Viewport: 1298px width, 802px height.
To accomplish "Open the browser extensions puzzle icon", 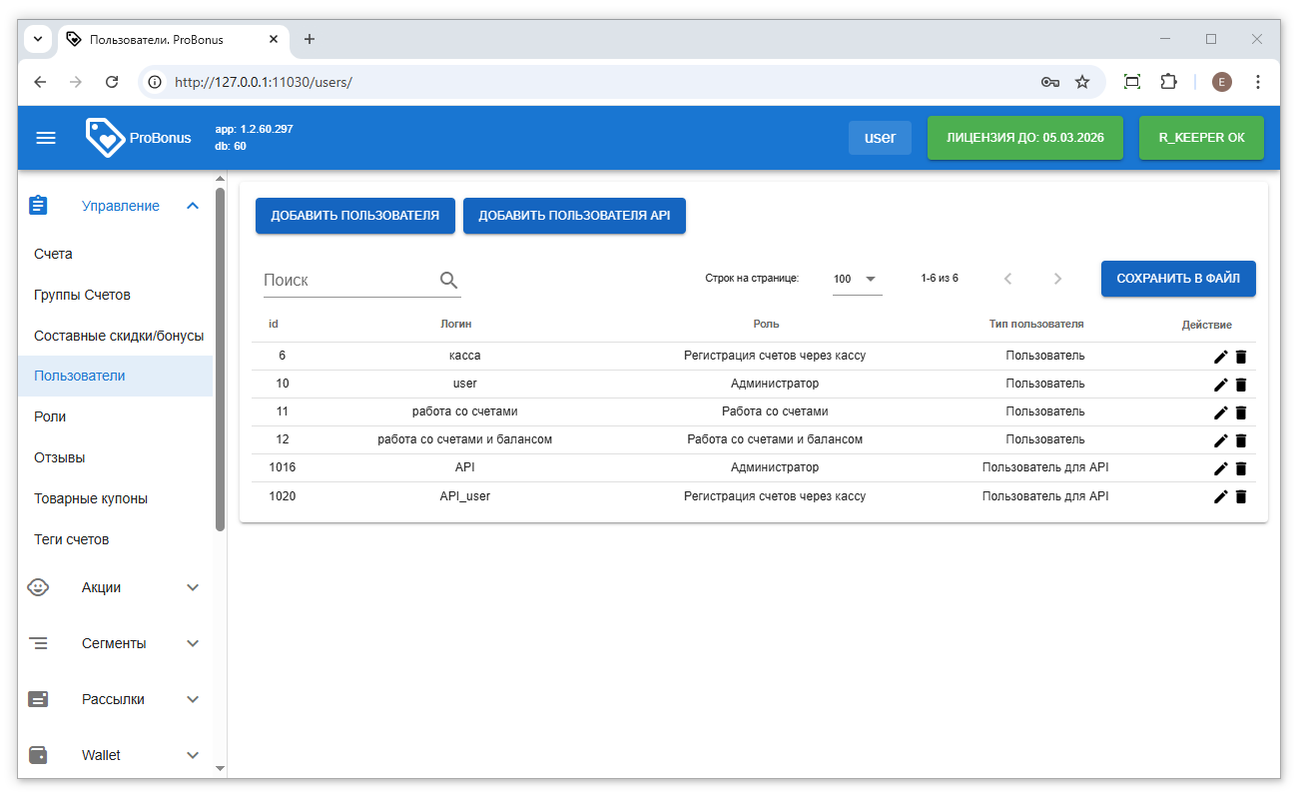I will (1168, 82).
